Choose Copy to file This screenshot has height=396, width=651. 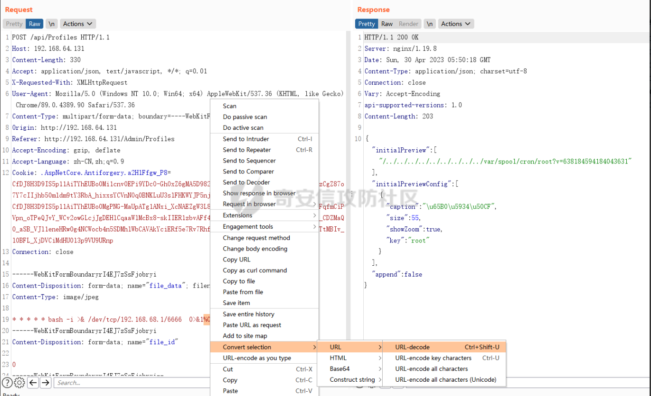point(264,281)
